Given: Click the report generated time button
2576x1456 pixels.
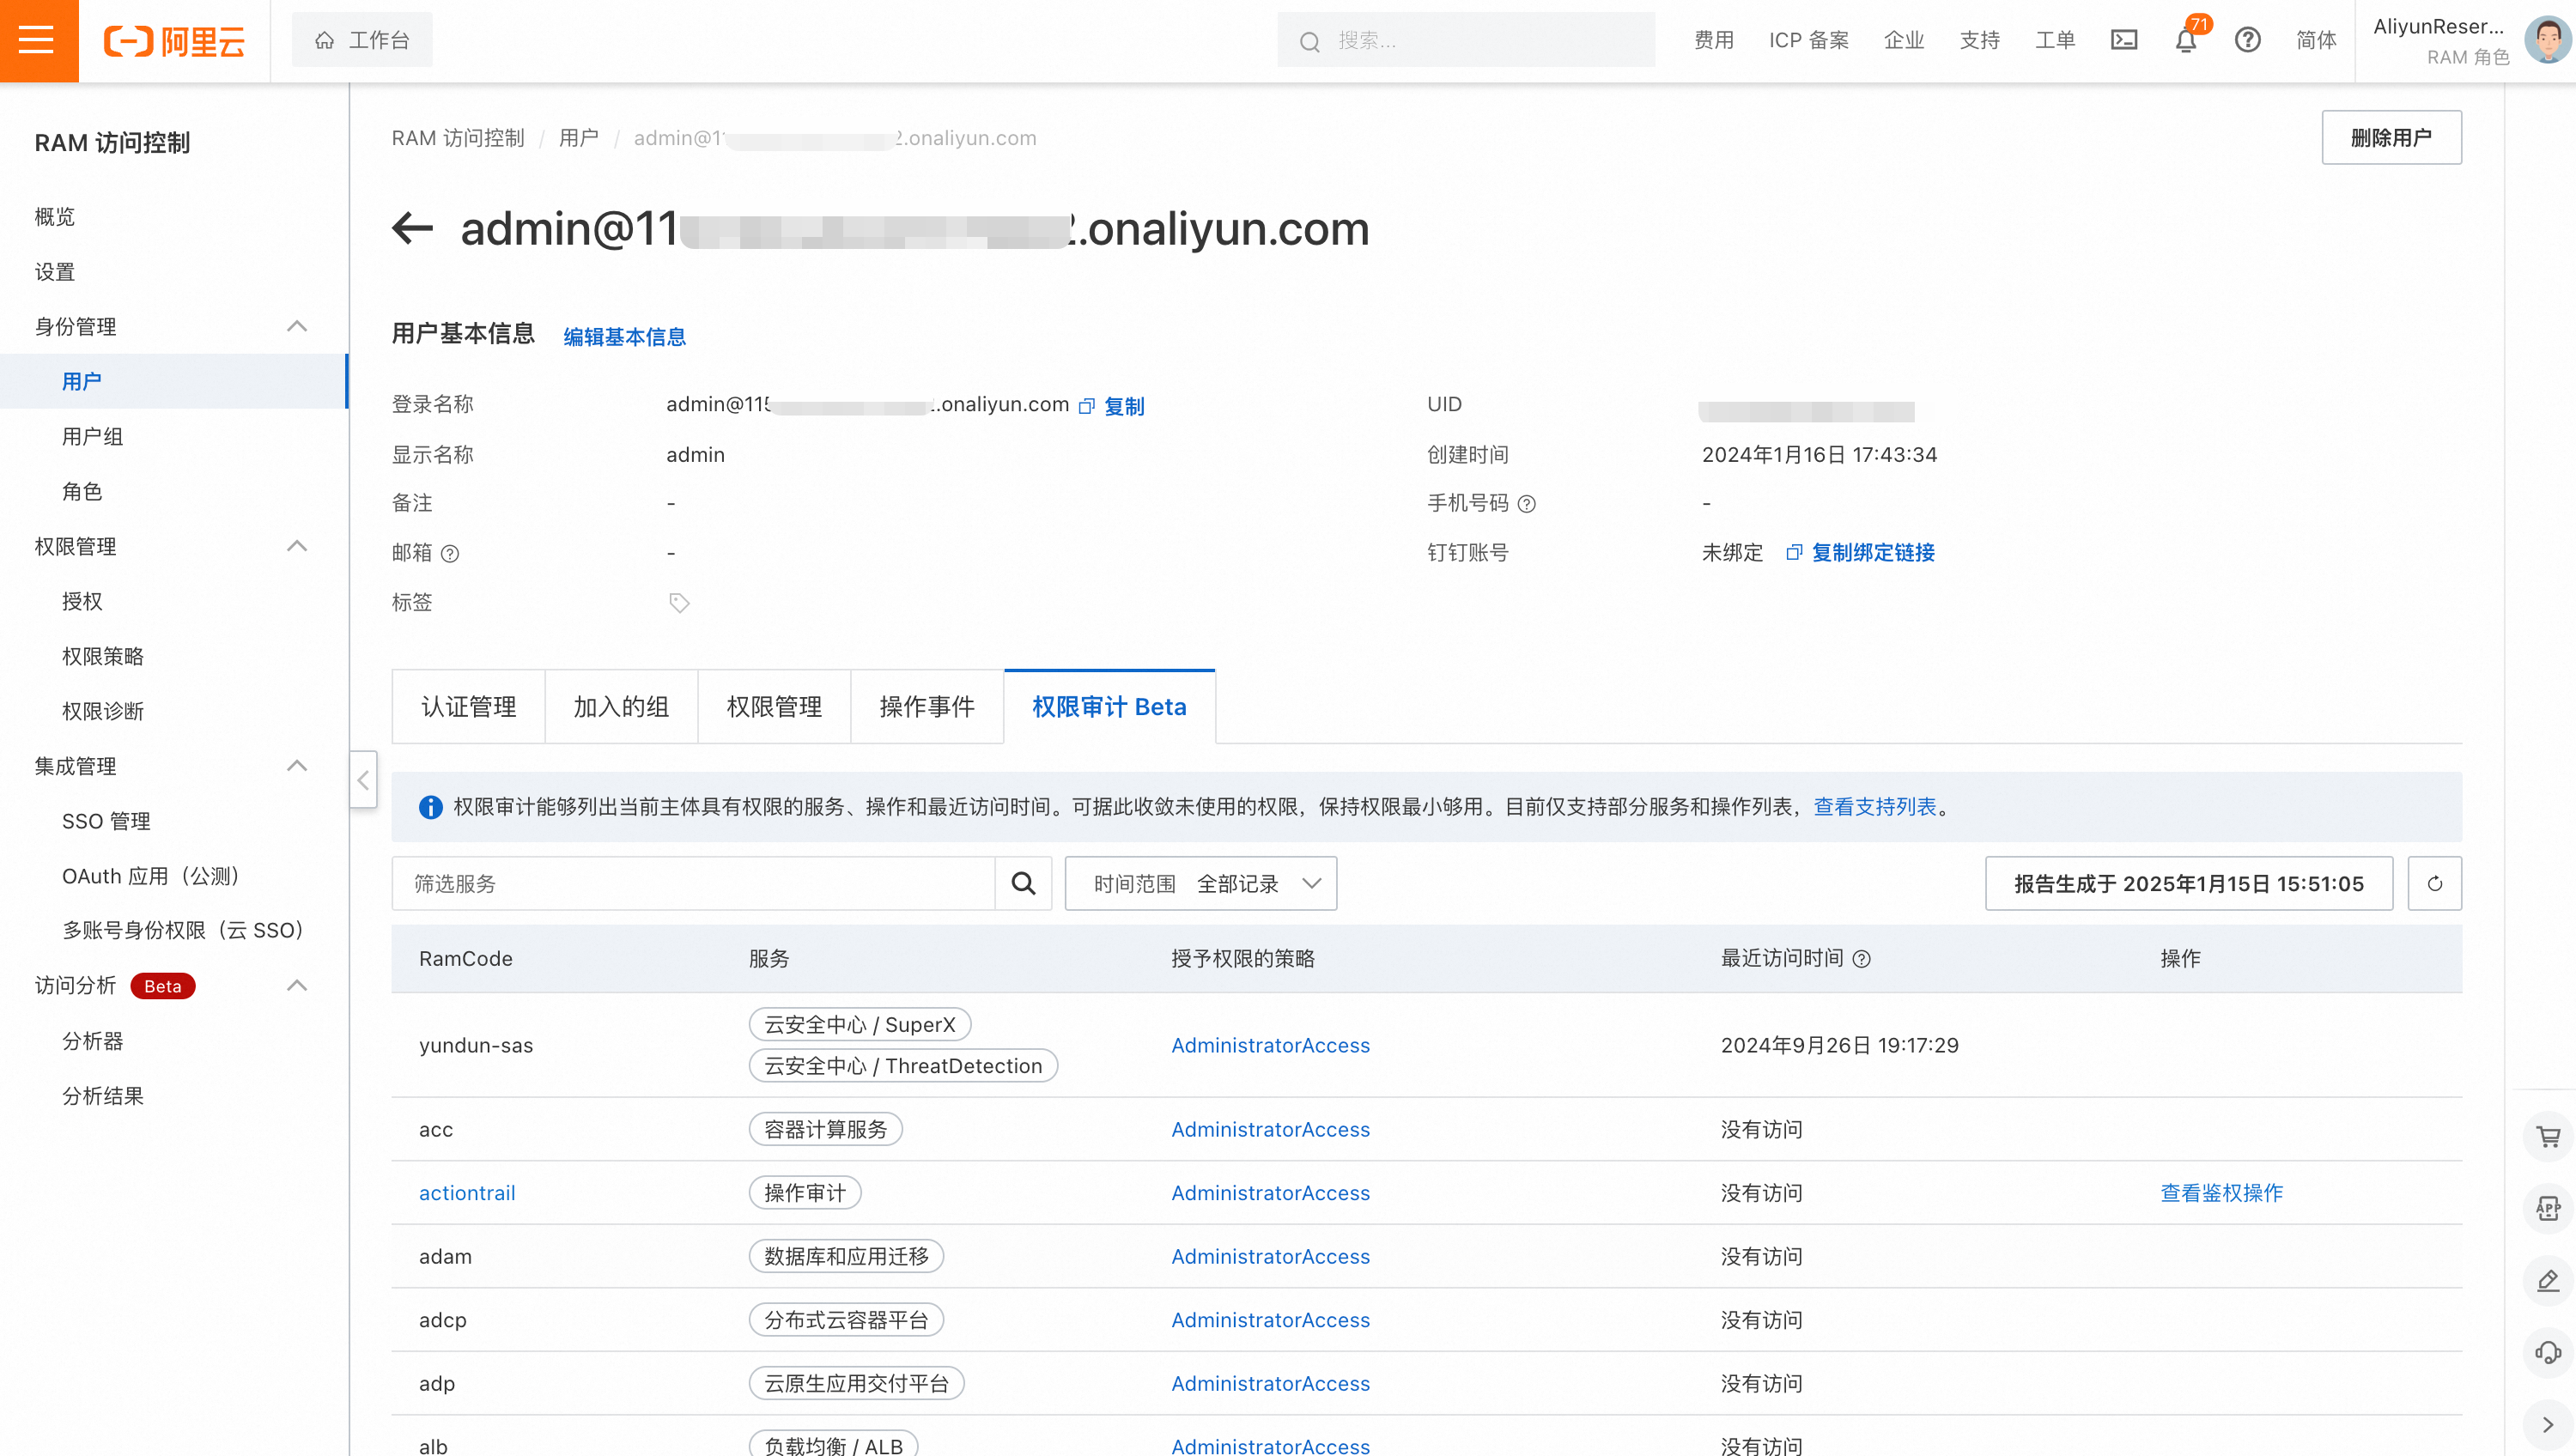Looking at the screenshot, I should pyautogui.click(x=2189, y=883).
